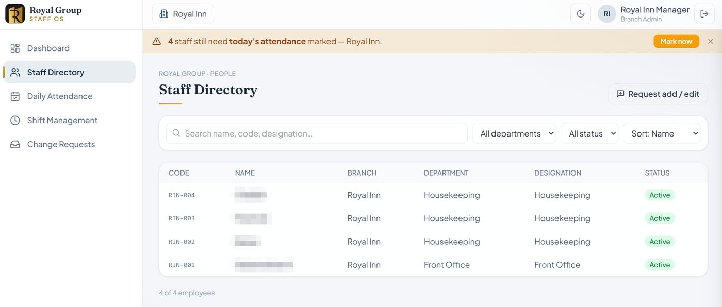Click the staff search input field
This screenshot has height=307, width=722.
(x=317, y=133)
